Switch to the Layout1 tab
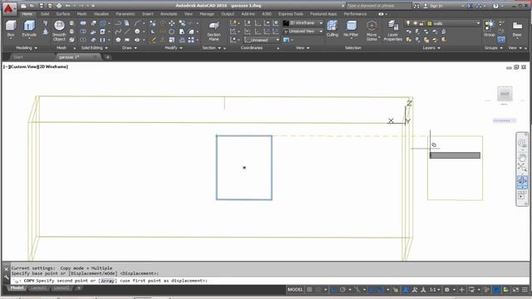The image size is (532, 299). click(x=38, y=288)
